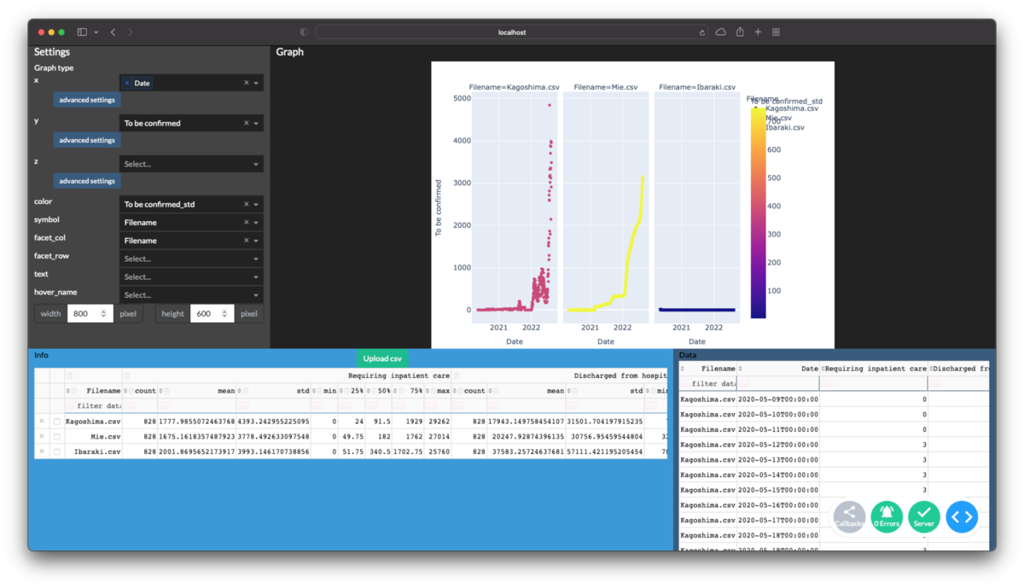Open the hover_name dropdown
The width and height of the screenshot is (1024, 588).
191,294
